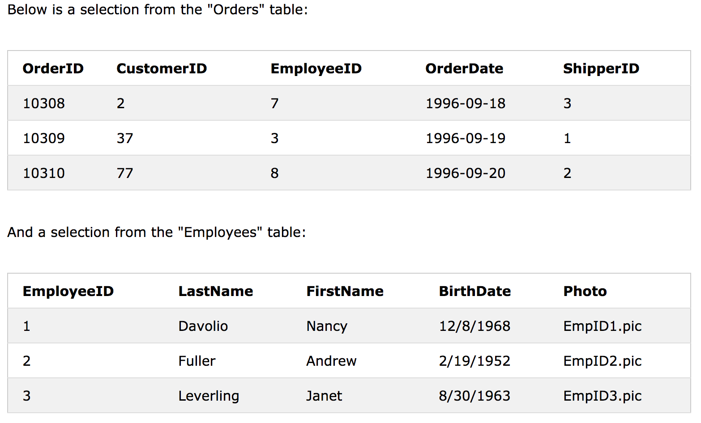
Task: Select the last name Davolio
Action: coord(203,326)
